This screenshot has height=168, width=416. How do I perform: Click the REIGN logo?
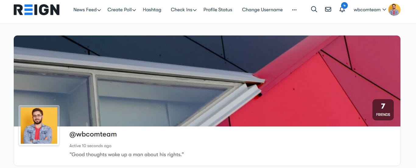(x=37, y=10)
